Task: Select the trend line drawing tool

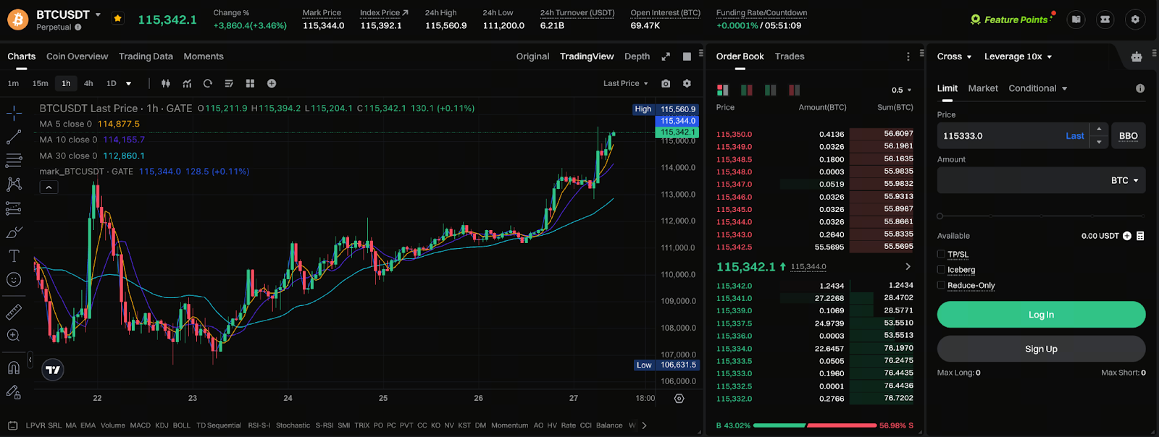Action: [14, 137]
